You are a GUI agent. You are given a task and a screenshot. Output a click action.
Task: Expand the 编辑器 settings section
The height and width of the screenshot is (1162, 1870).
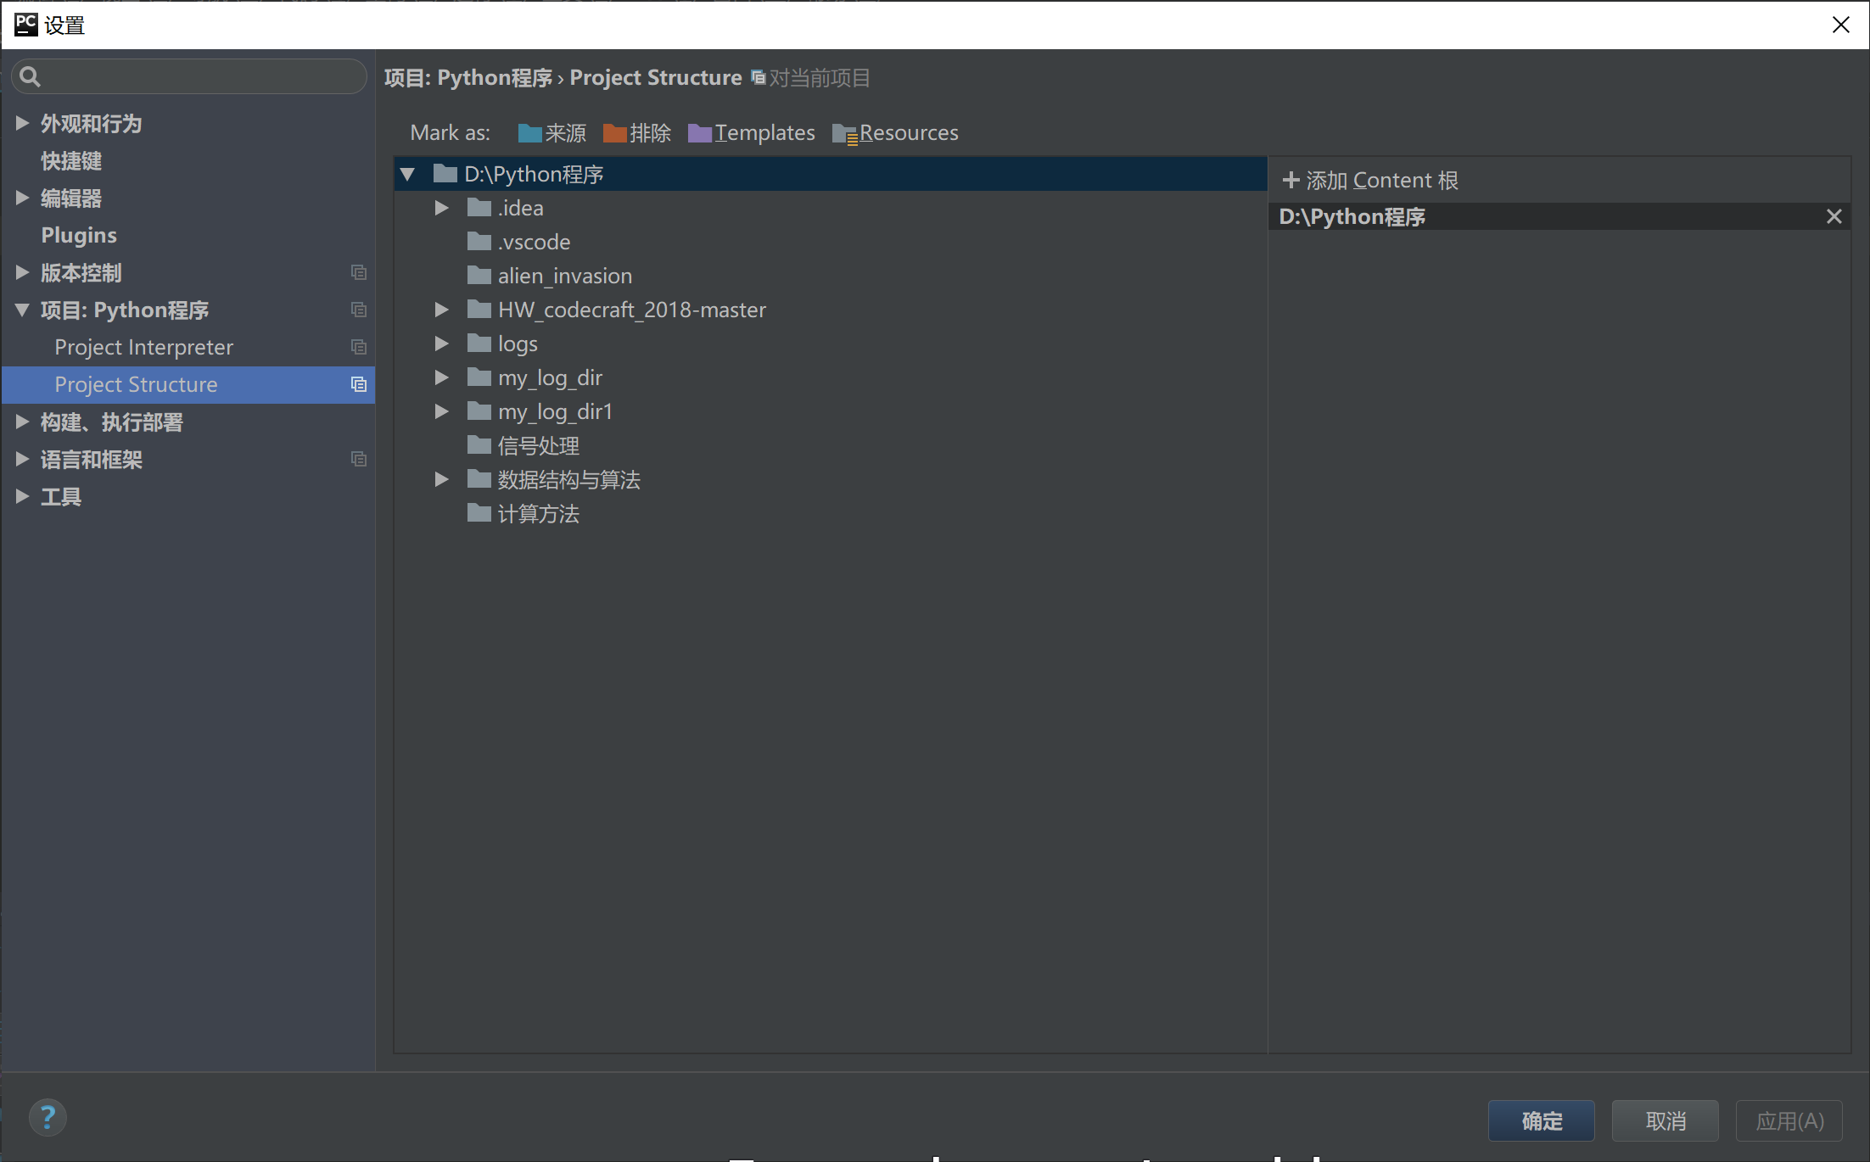22,198
